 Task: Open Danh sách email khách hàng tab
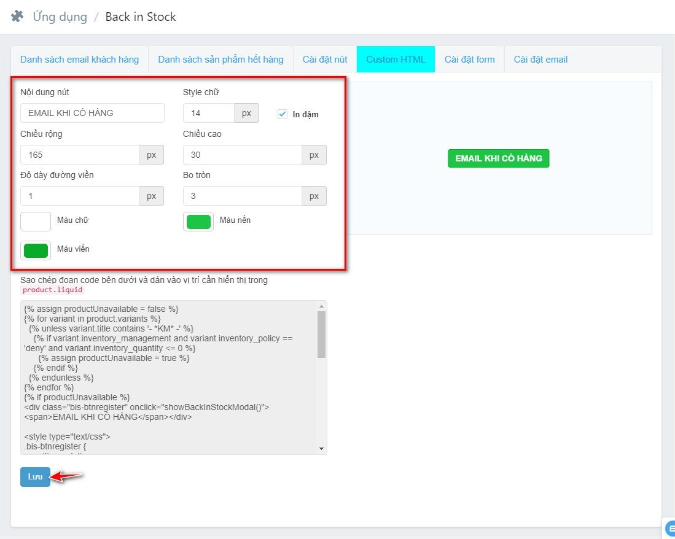pos(80,60)
